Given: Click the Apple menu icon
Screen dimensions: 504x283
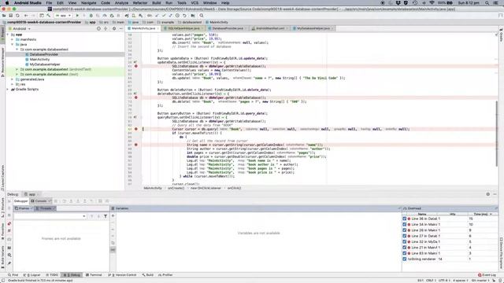Looking at the screenshot, I should [x=7, y=3].
